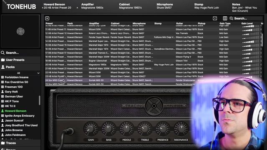The image size is (267, 150).
Task: Click the Amplifier Magnatone 1960s header info
Action: 92,6
